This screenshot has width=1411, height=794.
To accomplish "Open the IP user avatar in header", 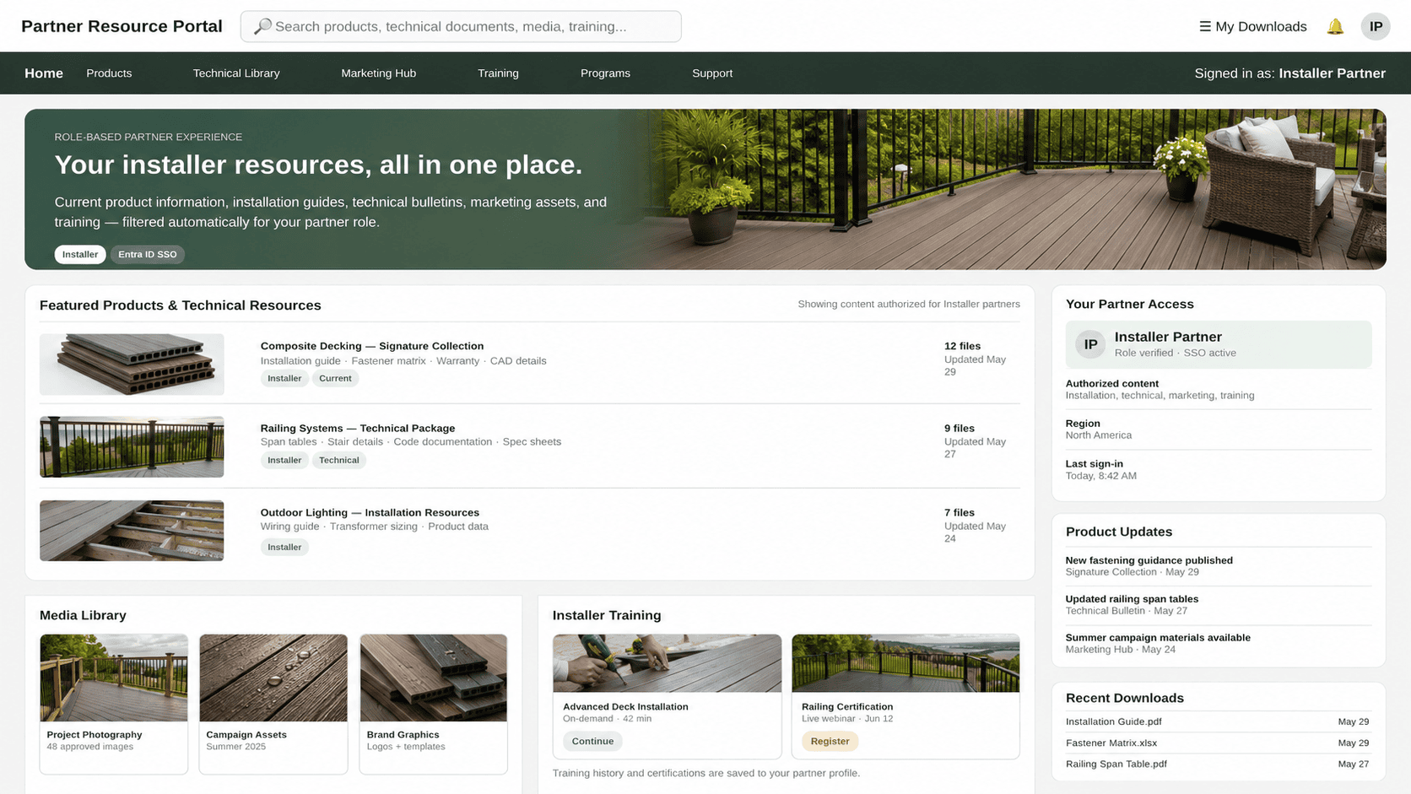I will 1376,26.
